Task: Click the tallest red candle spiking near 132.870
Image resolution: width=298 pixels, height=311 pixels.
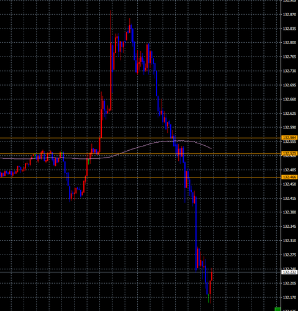Action: [111, 60]
